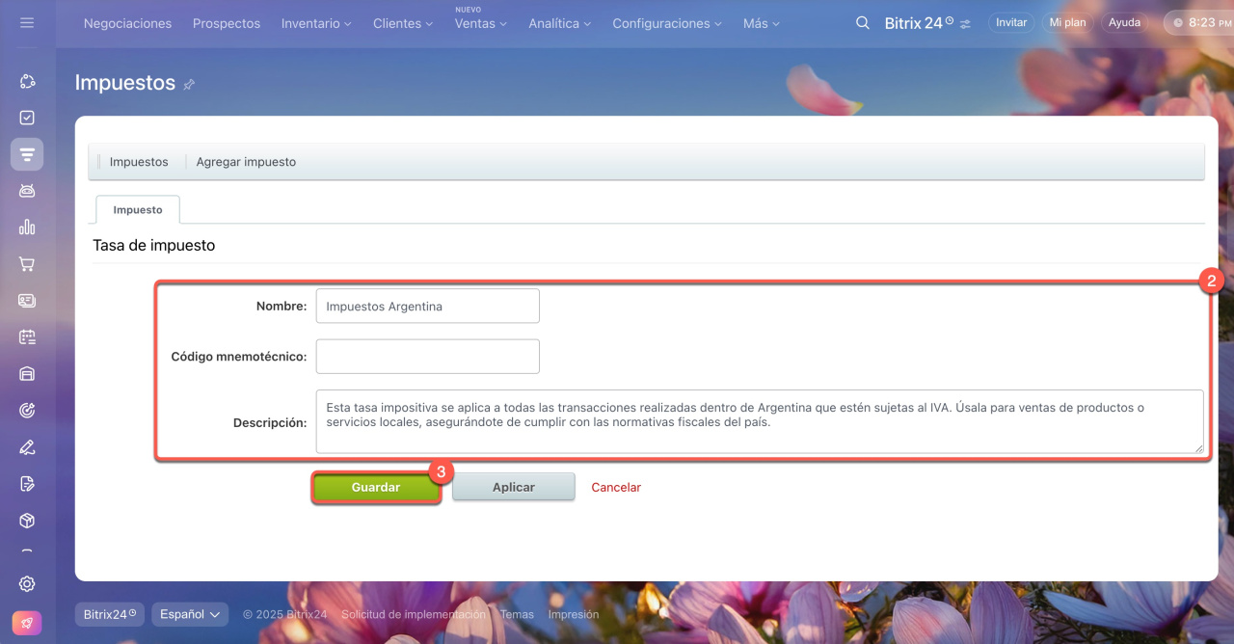Expand the Configuraciones dropdown menu
This screenshot has width=1234, height=644.
(x=667, y=23)
